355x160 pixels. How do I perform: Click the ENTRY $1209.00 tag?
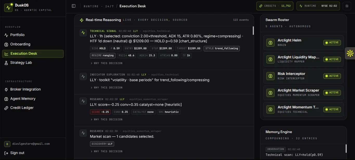136,48
